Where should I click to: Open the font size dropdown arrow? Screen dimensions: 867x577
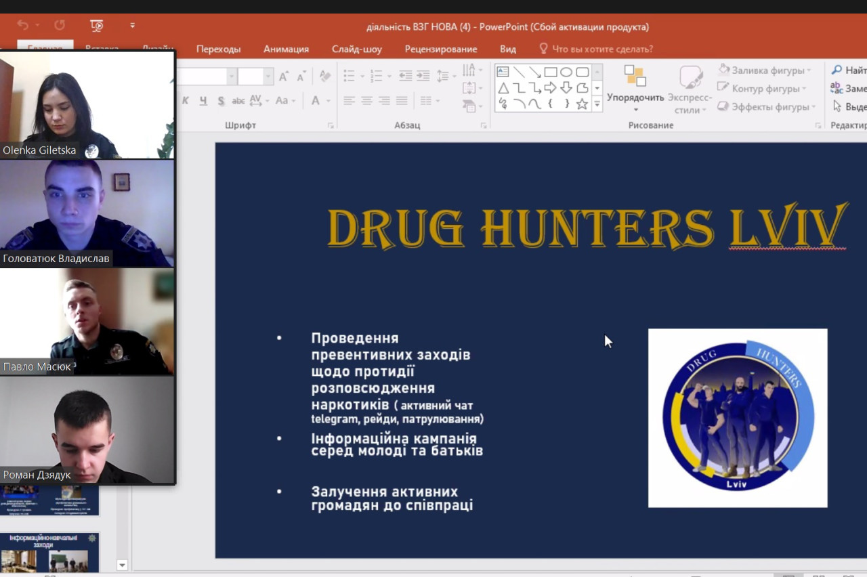tap(268, 77)
